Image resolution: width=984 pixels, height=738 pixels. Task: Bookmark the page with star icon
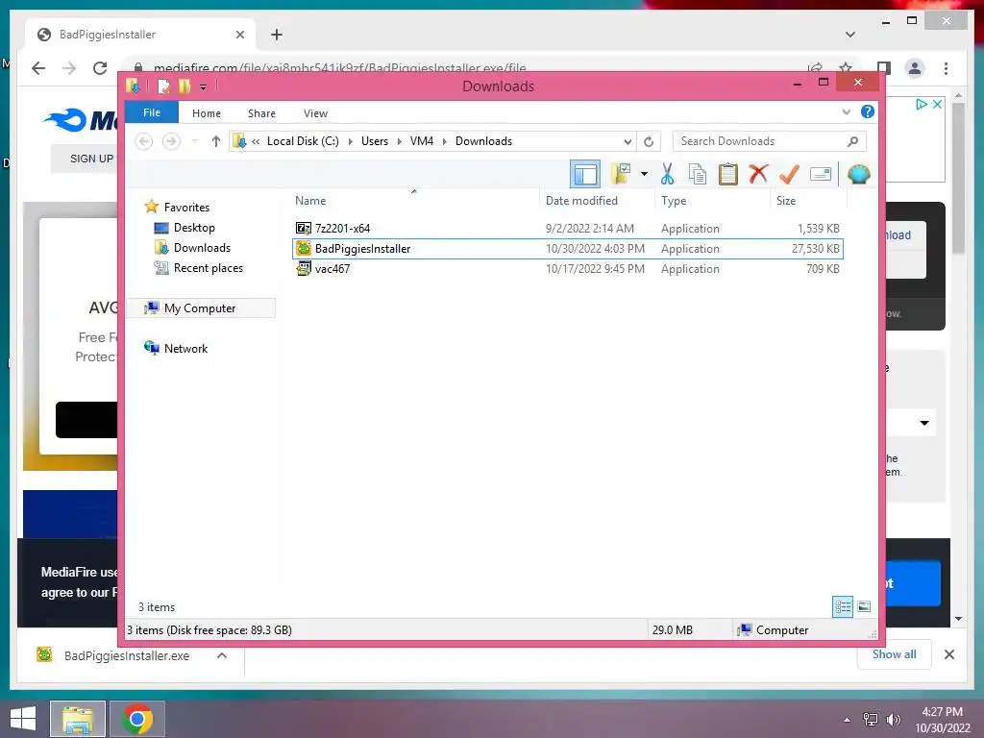click(x=846, y=67)
